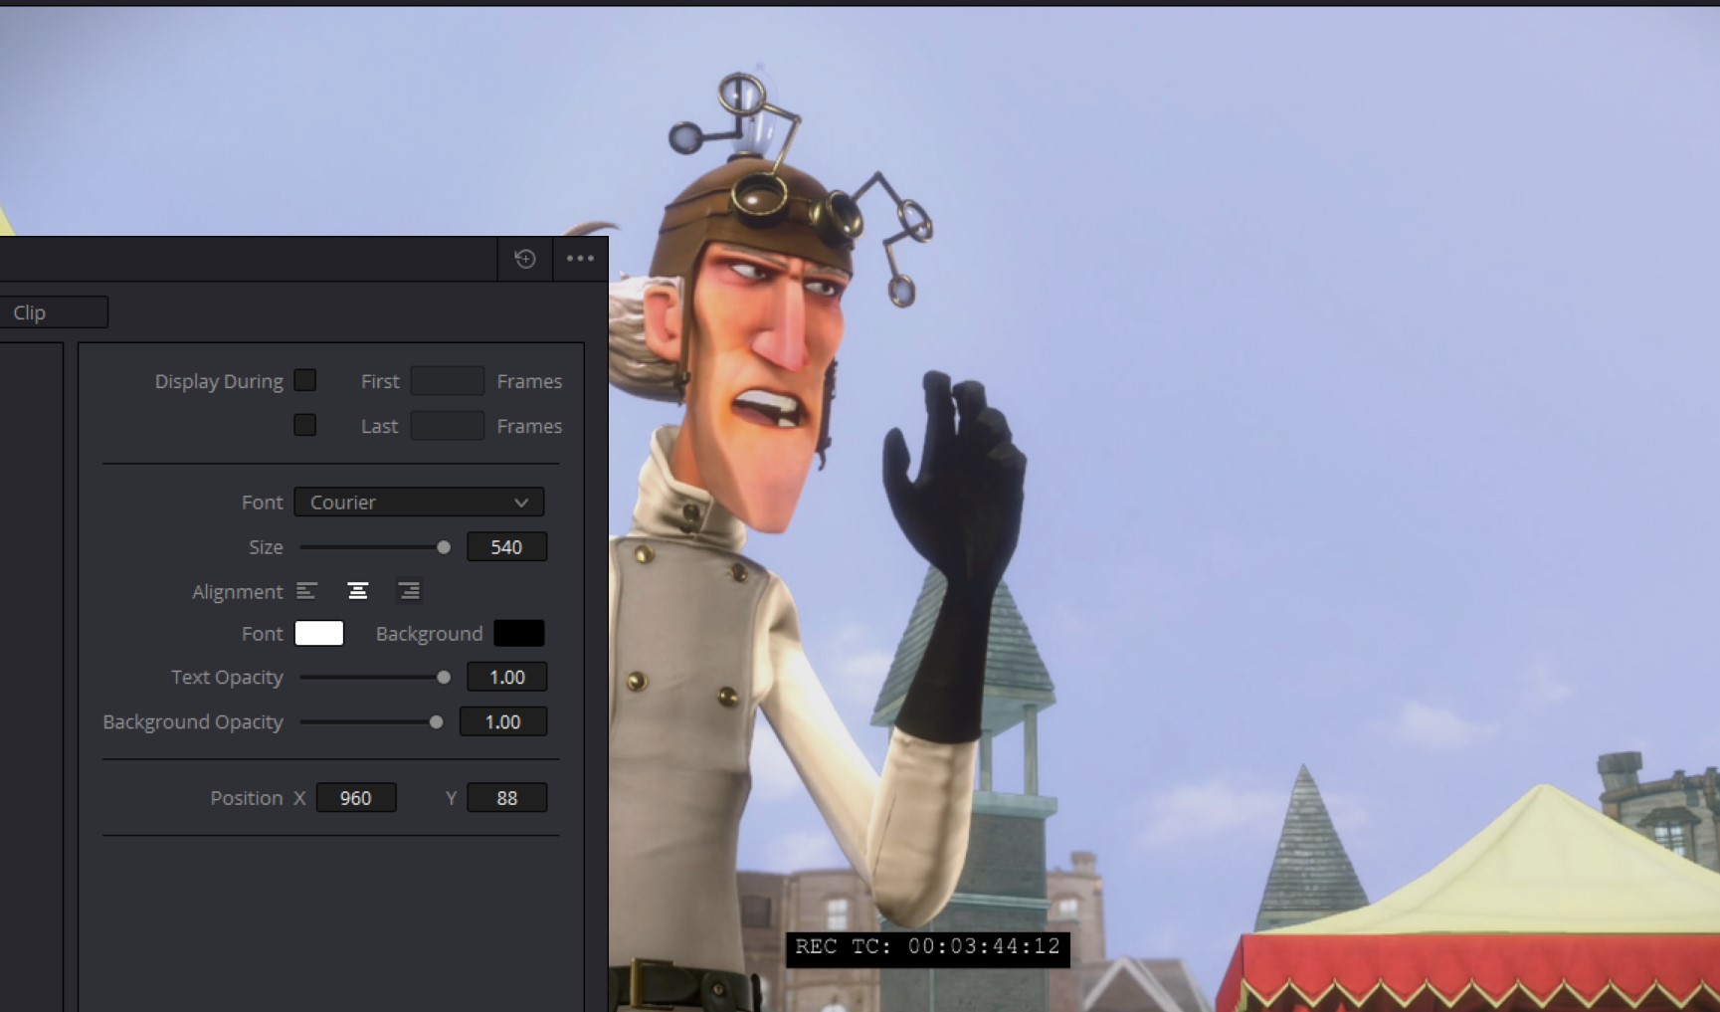Select right text alignment
The height and width of the screenshot is (1012, 1720).
coord(409,591)
